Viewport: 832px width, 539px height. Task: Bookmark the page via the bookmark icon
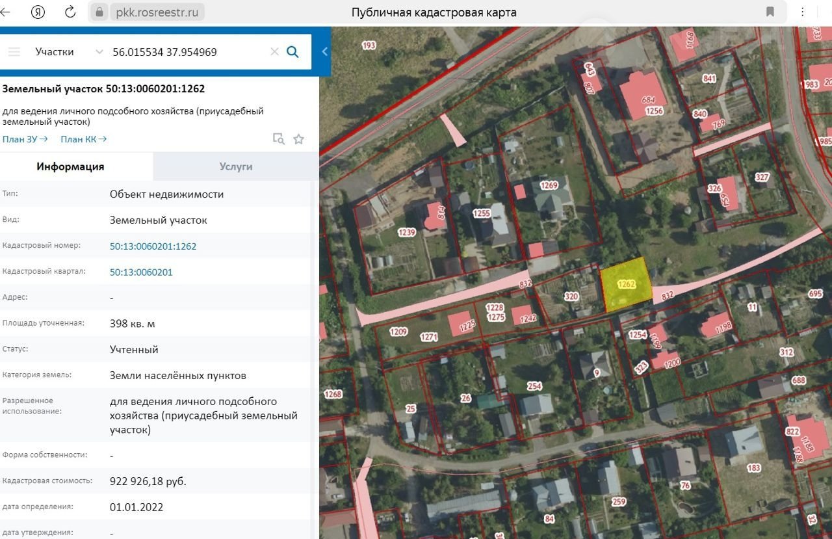pos(770,12)
